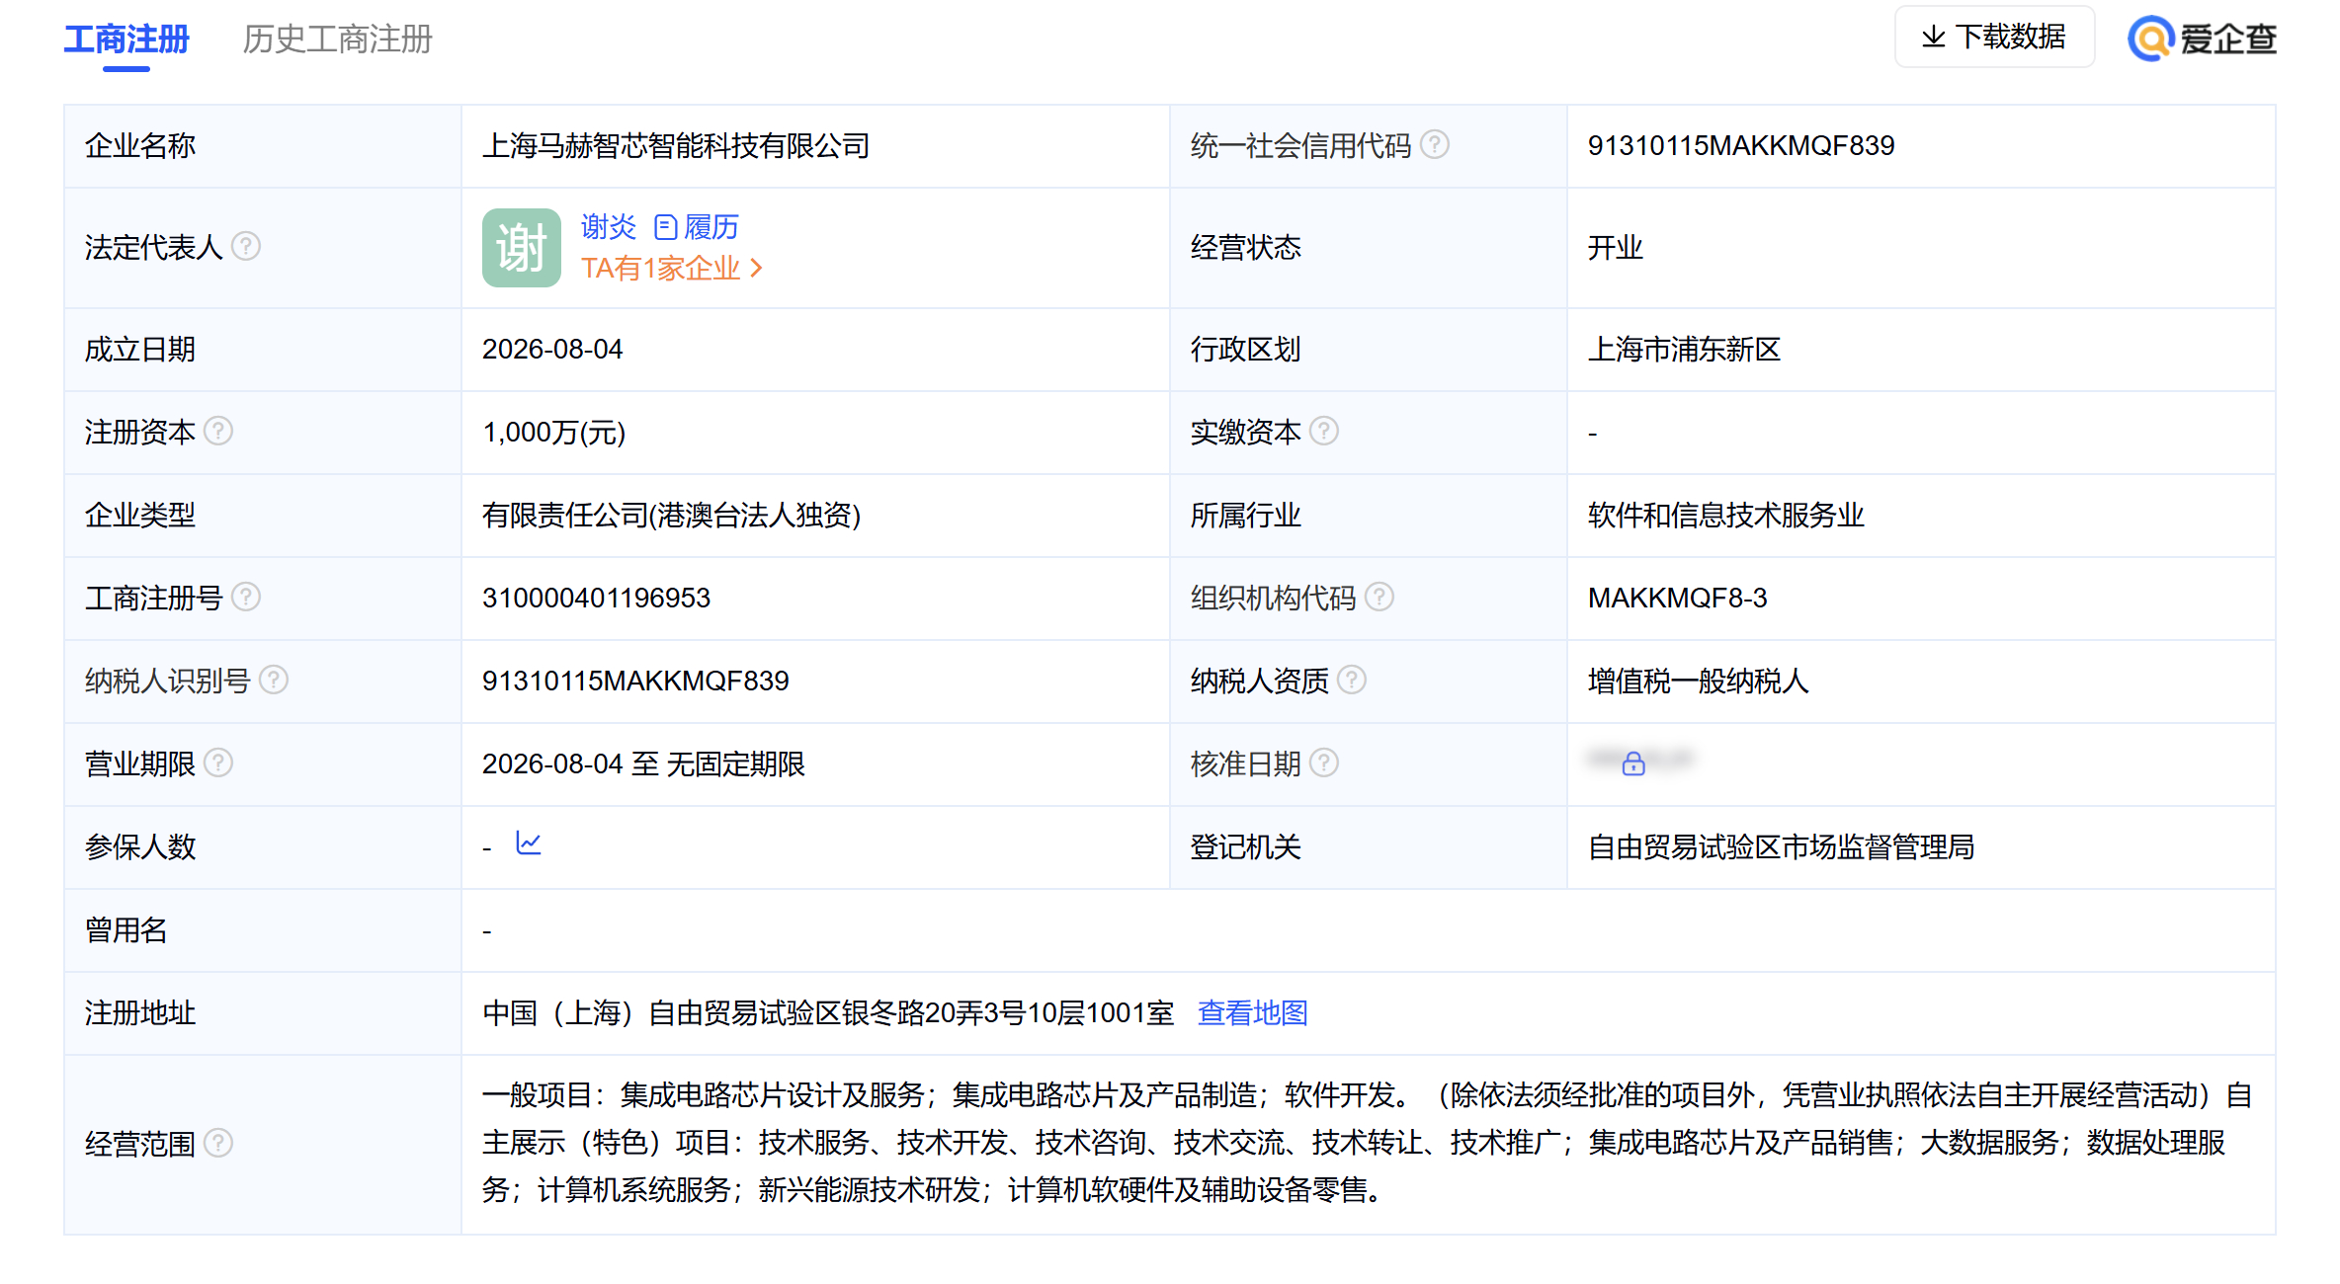Click the 查看地图 link

tap(1253, 1013)
